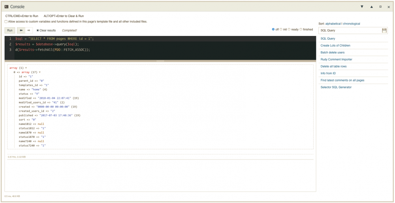Select the 'init' radio option

(x=281, y=29)
